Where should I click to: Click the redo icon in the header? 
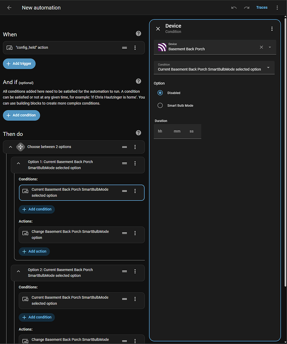click(x=247, y=7)
